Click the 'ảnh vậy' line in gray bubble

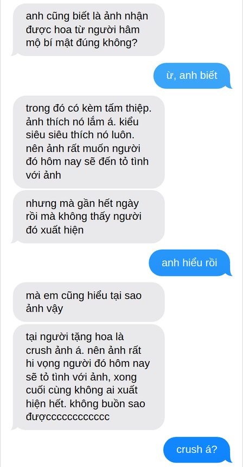(44, 309)
